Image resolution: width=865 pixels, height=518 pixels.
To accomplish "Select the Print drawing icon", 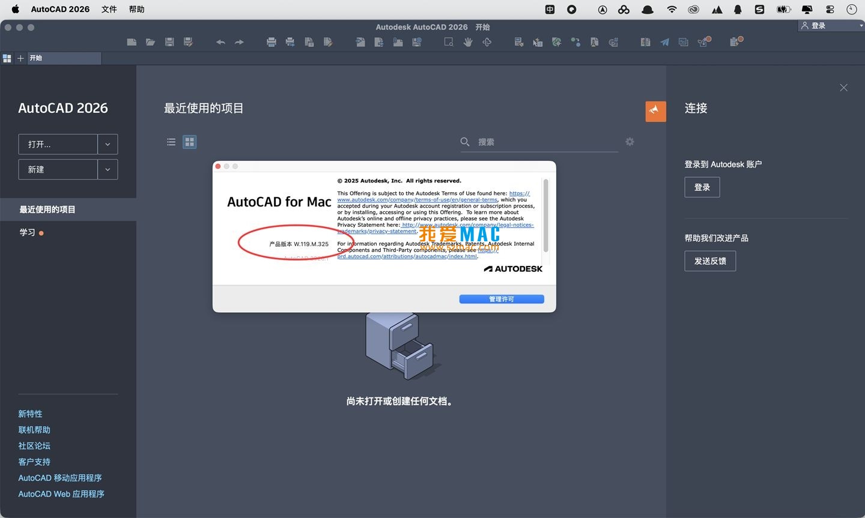I will (x=272, y=42).
